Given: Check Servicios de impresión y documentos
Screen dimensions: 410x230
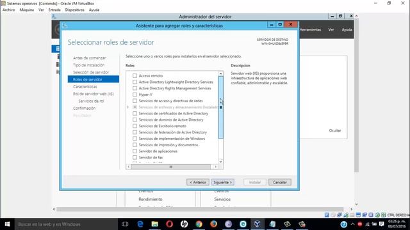Looking at the screenshot, I should [135, 145].
